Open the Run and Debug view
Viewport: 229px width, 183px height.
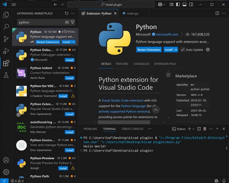(x=6, y=51)
